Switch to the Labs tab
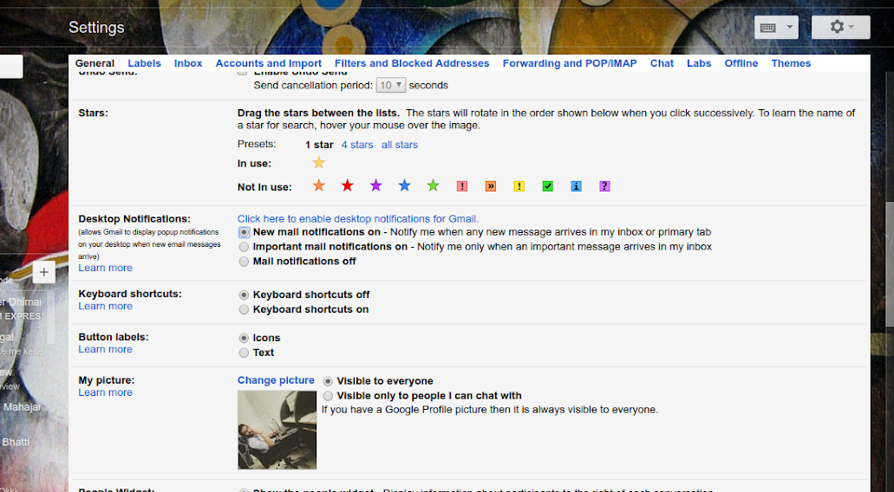 [x=699, y=63]
